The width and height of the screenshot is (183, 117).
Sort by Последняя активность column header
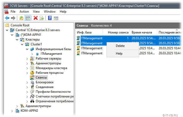[170, 32]
